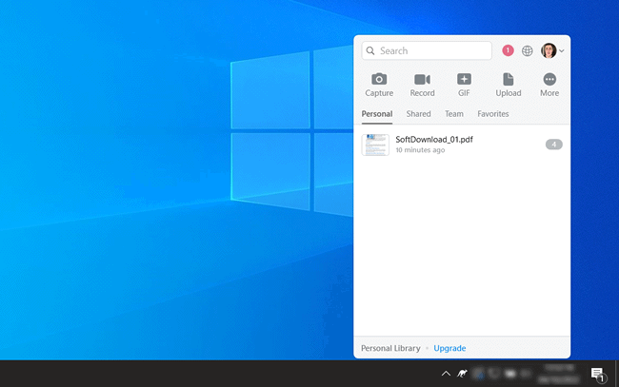This screenshot has height=387, width=619.
Task: Open the More options icon
Action: (549, 80)
